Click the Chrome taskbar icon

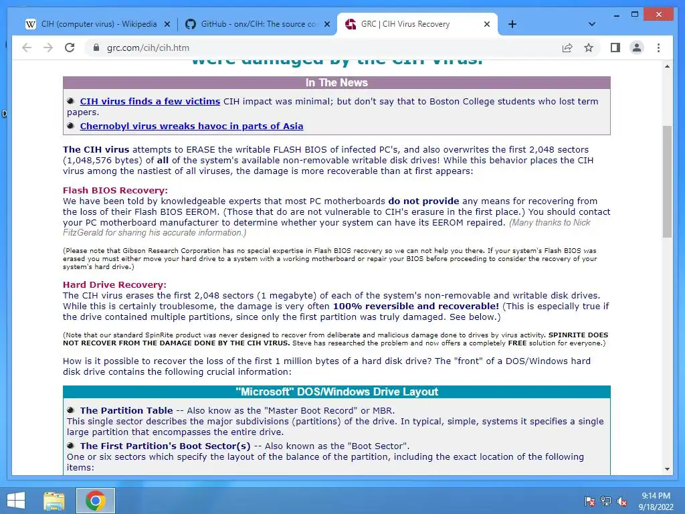coord(96,501)
